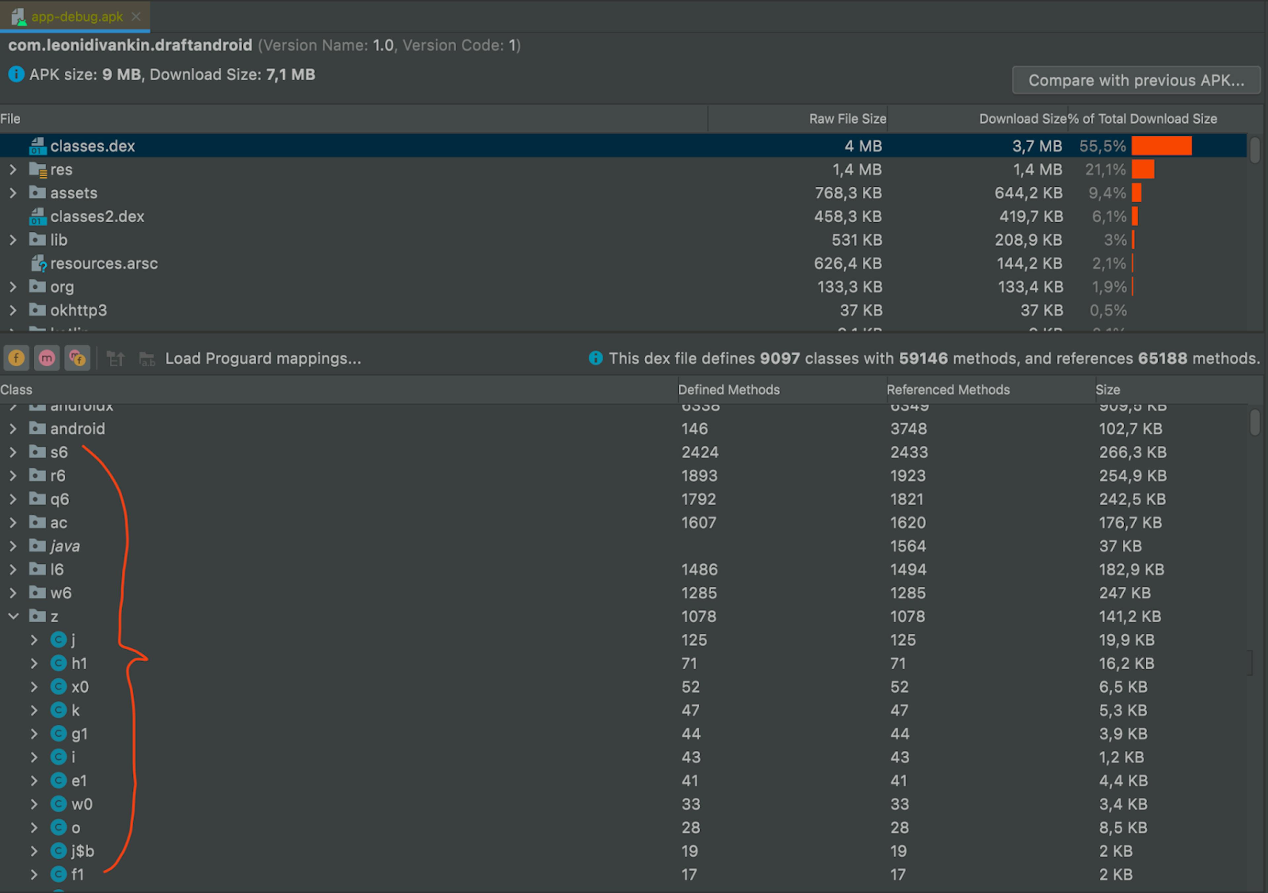This screenshot has height=893, width=1268.
Task: Click the classes.dex file icon
Action: click(37, 146)
